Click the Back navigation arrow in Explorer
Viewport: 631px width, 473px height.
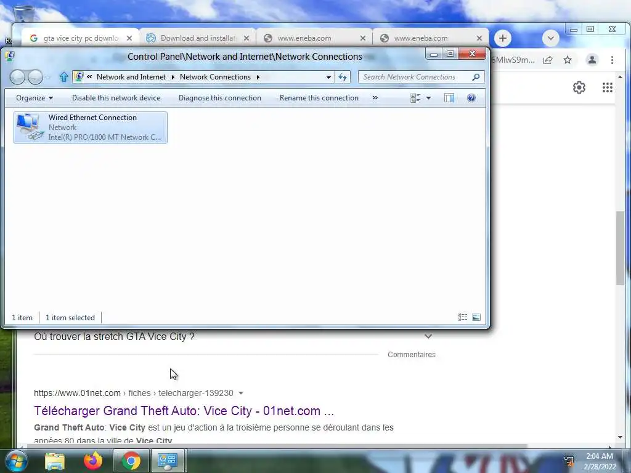point(17,77)
